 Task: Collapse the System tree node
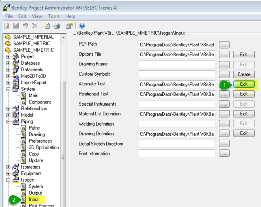click(8, 89)
